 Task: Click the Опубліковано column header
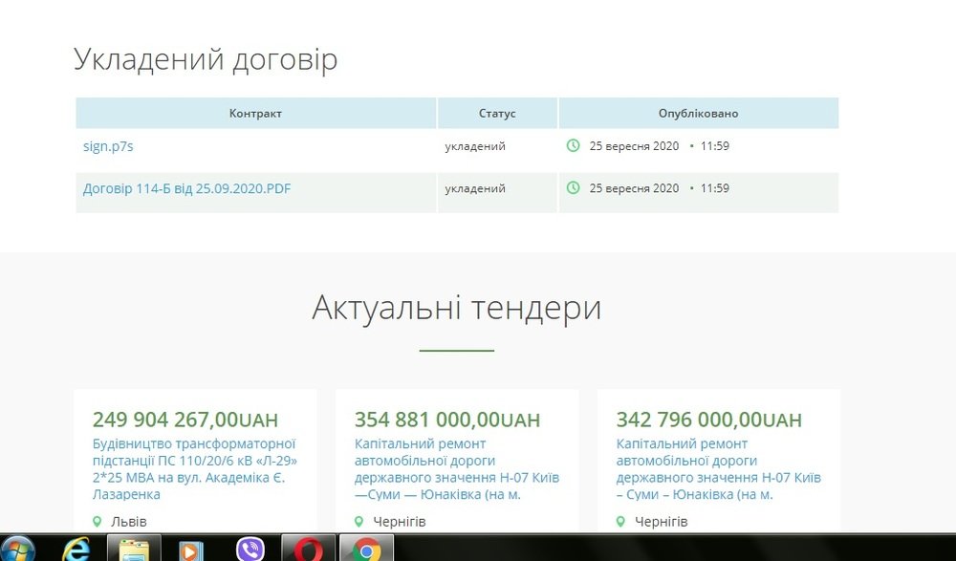point(698,114)
